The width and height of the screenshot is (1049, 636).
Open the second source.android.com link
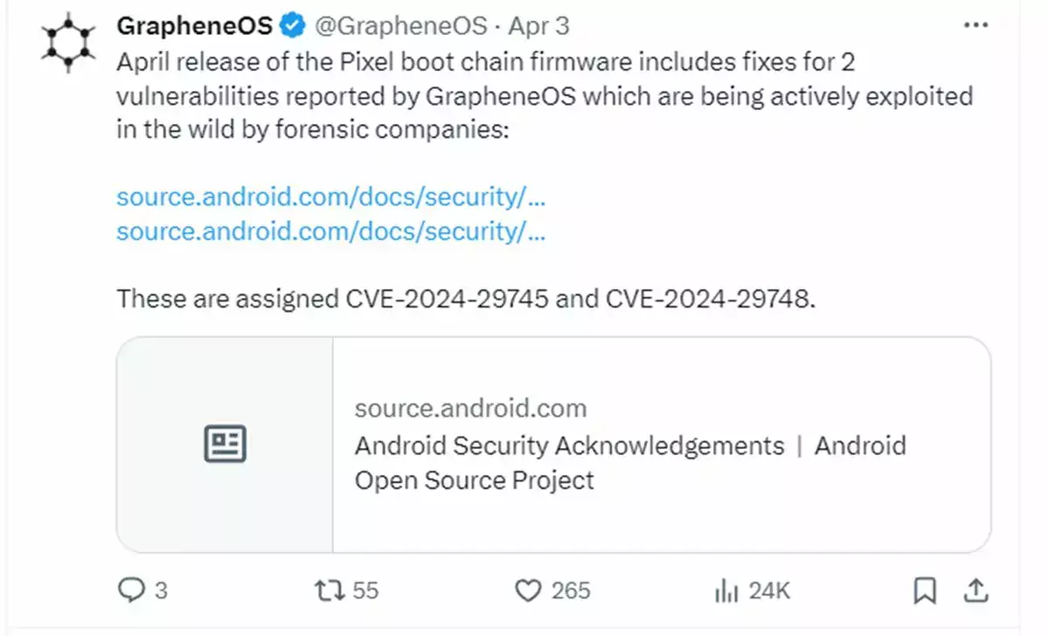[331, 232]
